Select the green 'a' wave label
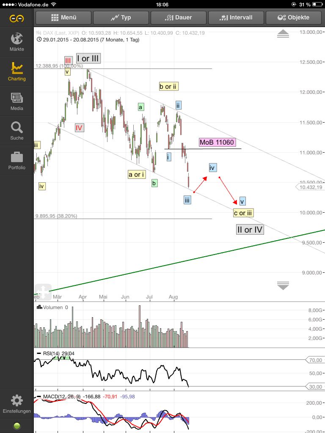This screenshot has height=433, width=325. pyautogui.click(x=140, y=107)
